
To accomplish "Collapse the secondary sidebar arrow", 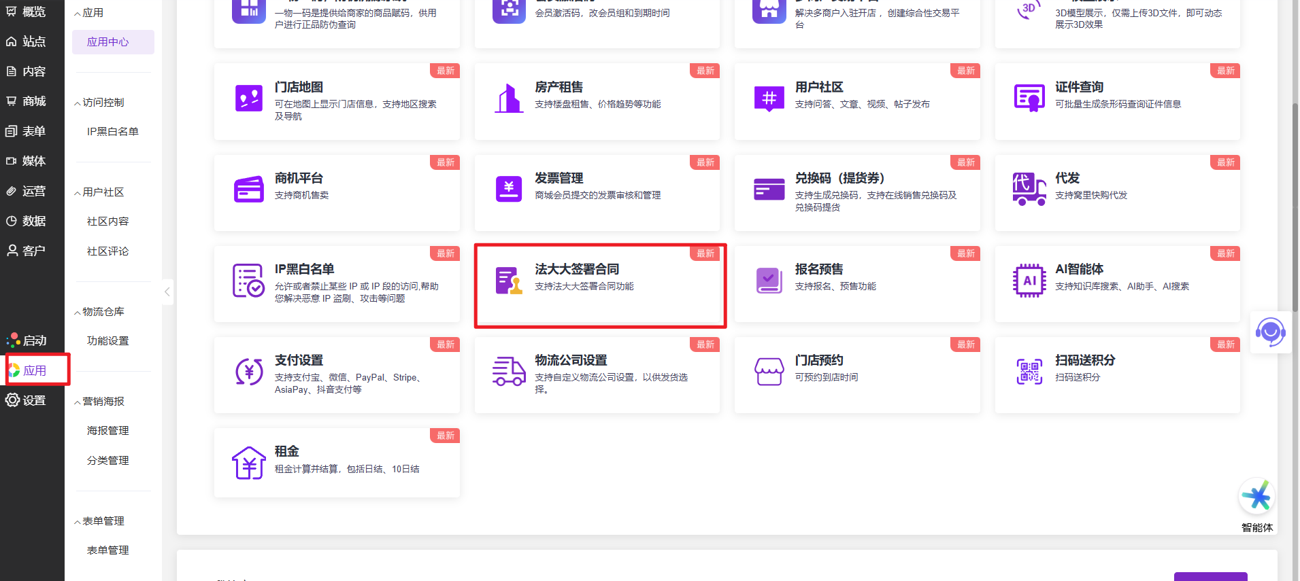I will click(167, 292).
